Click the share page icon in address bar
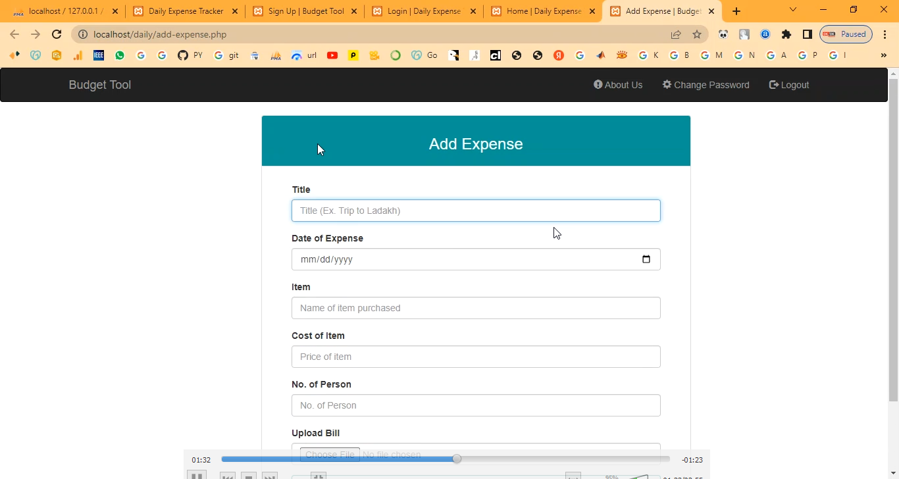 [676, 34]
